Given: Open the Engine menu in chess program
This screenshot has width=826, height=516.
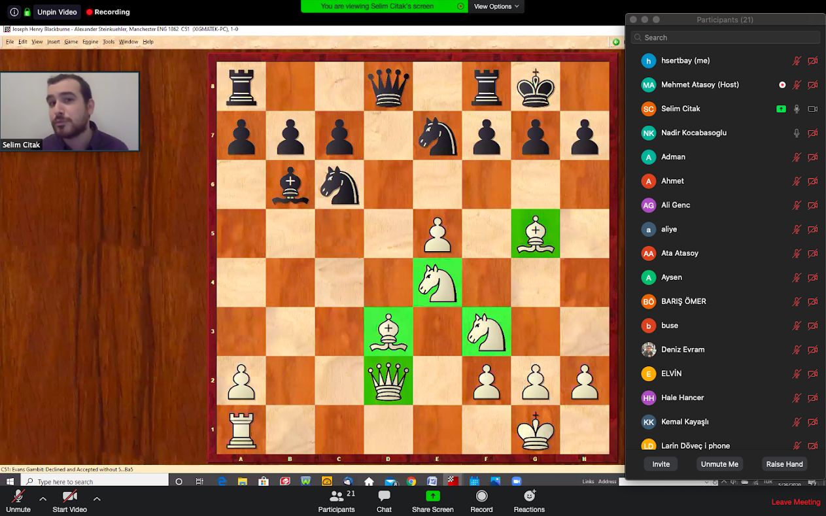Looking at the screenshot, I should 90,42.
